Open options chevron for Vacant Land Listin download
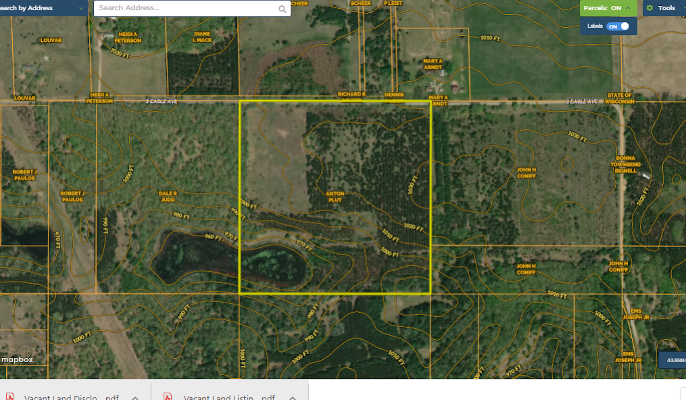The height and width of the screenshot is (400, 686). coord(292,398)
